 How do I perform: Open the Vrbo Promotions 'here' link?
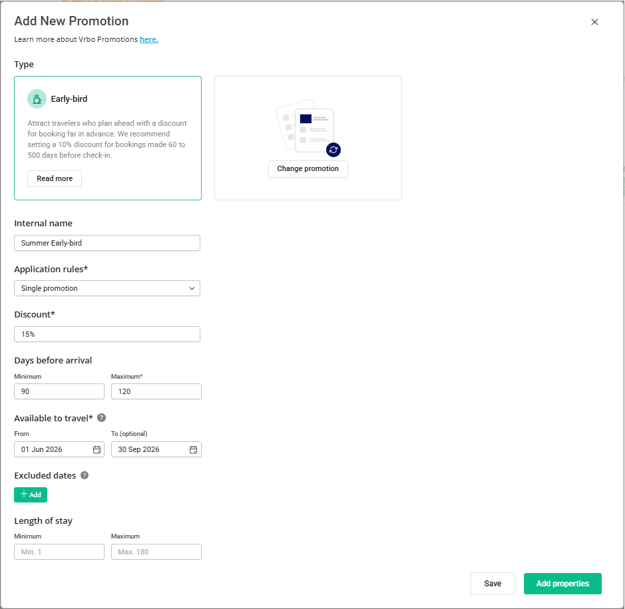pos(148,39)
